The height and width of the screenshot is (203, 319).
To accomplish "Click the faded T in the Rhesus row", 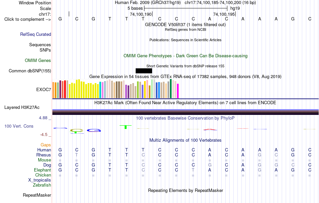I will 77,155.
